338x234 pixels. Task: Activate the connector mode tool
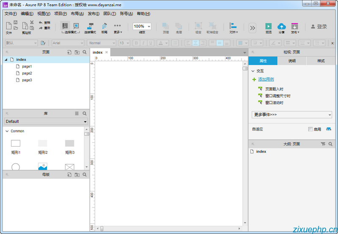tap(90, 26)
